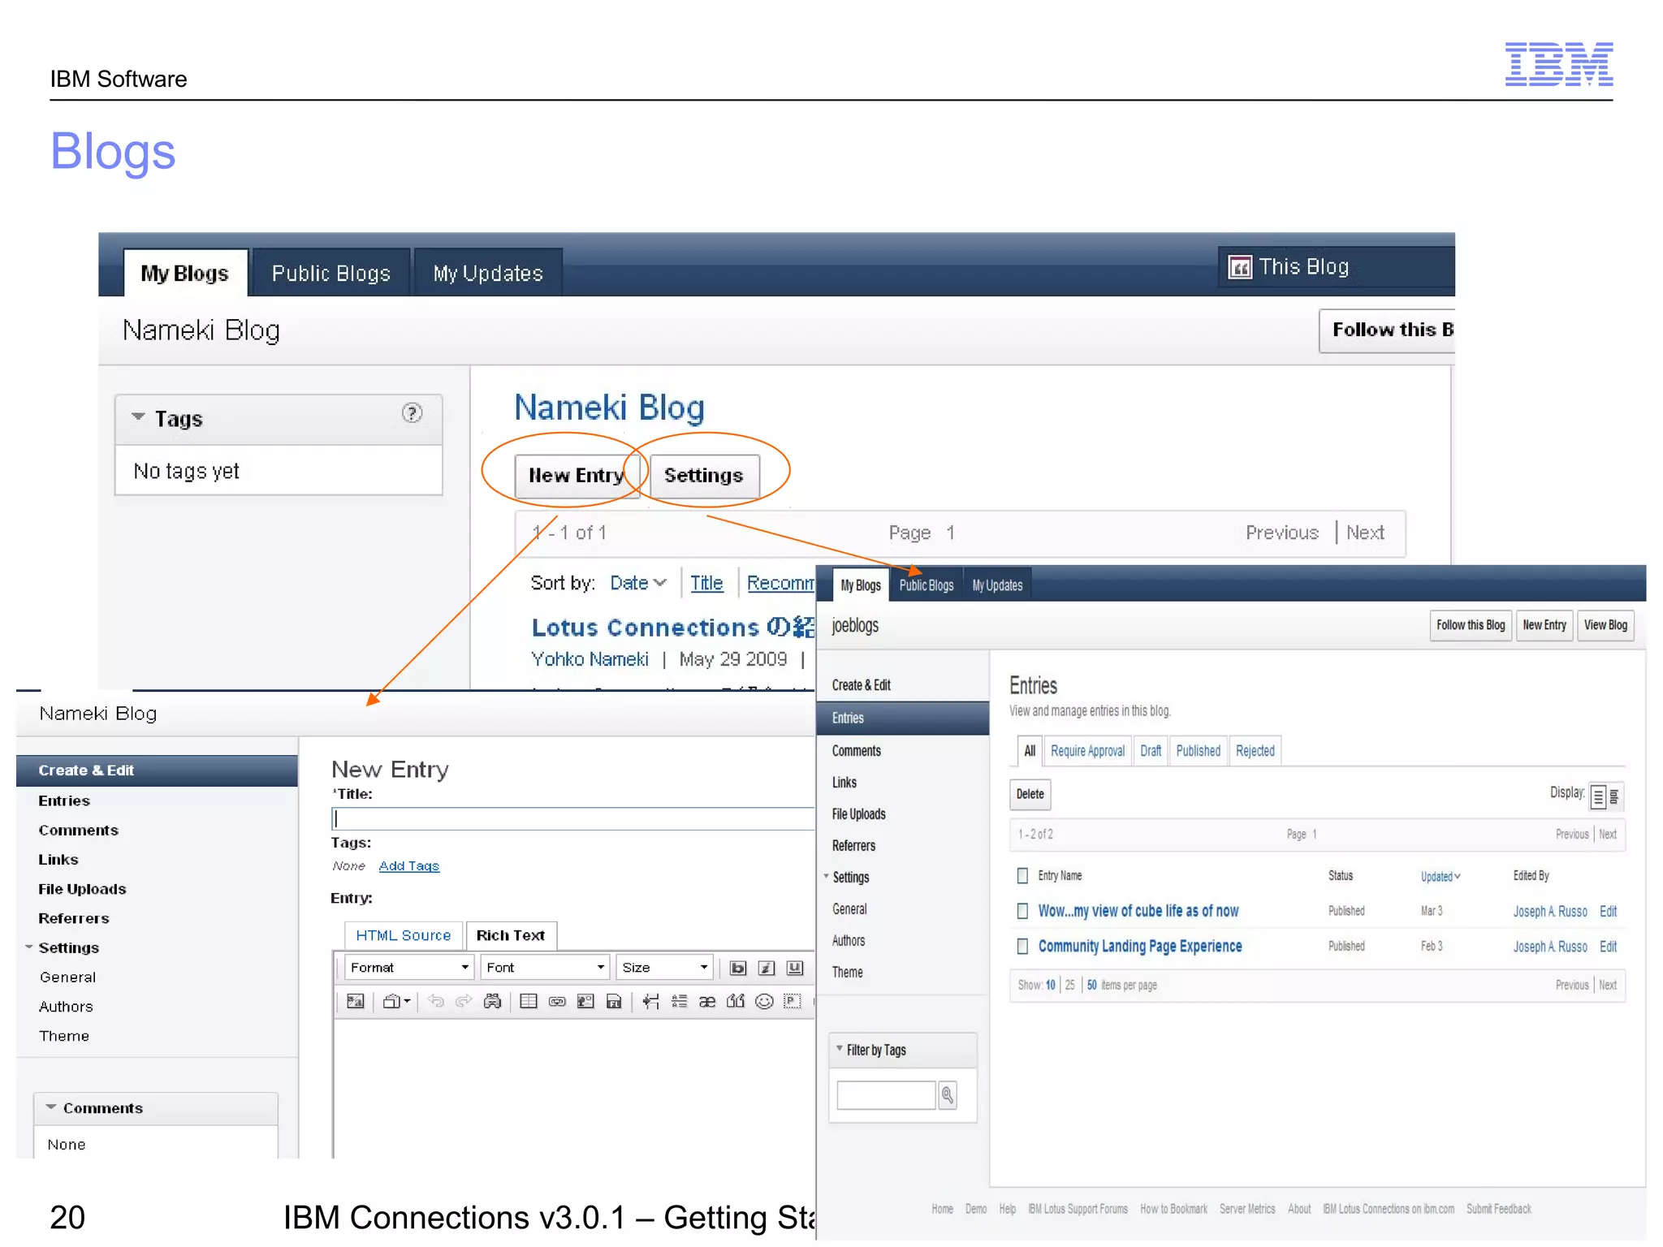Click the This Blog search scope icon
The height and width of the screenshot is (1247, 1663).
1240,267
